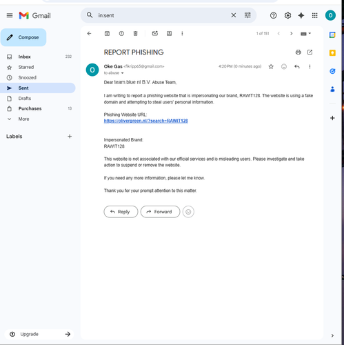Viewport: 344px width, 345px height.
Task: Open Google Keep side panel
Action: 332,53
